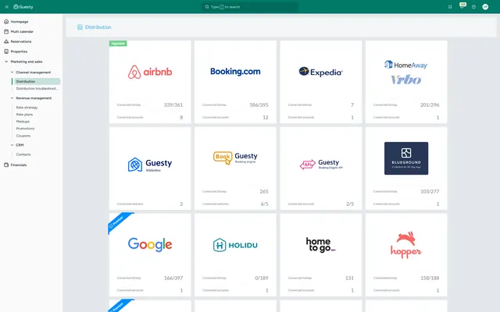This screenshot has width=500, height=312.
Task: Click HomeToGo connected listings 131
Action: 349,278
